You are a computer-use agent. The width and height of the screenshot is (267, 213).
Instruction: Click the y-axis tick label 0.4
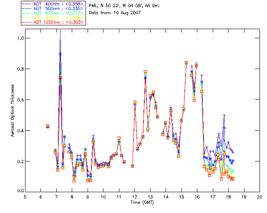pos(20,131)
